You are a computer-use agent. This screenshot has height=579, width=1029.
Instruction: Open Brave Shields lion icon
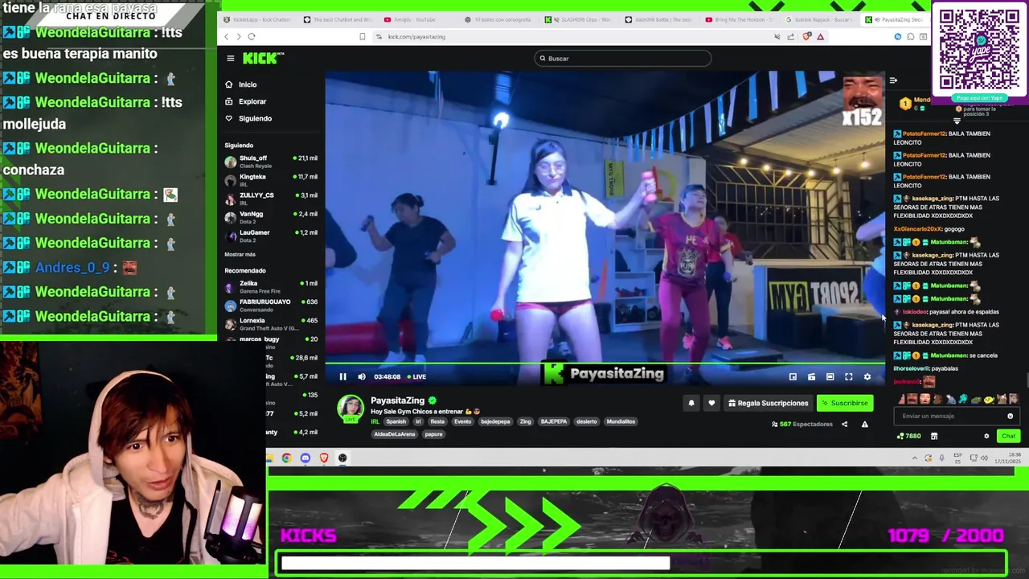[x=808, y=36]
